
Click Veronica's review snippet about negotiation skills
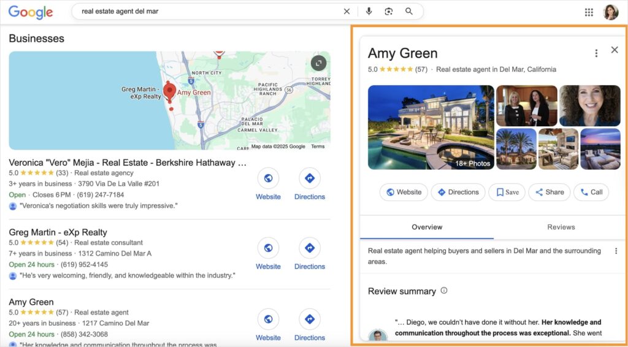point(99,206)
